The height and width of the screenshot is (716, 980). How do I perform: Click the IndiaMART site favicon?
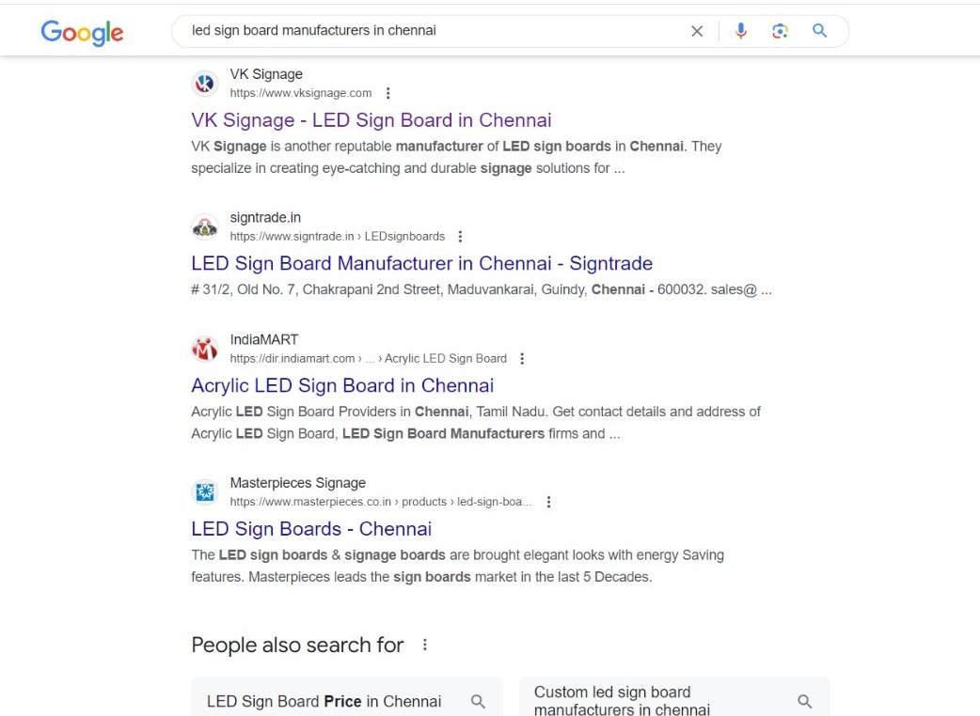coord(204,349)
